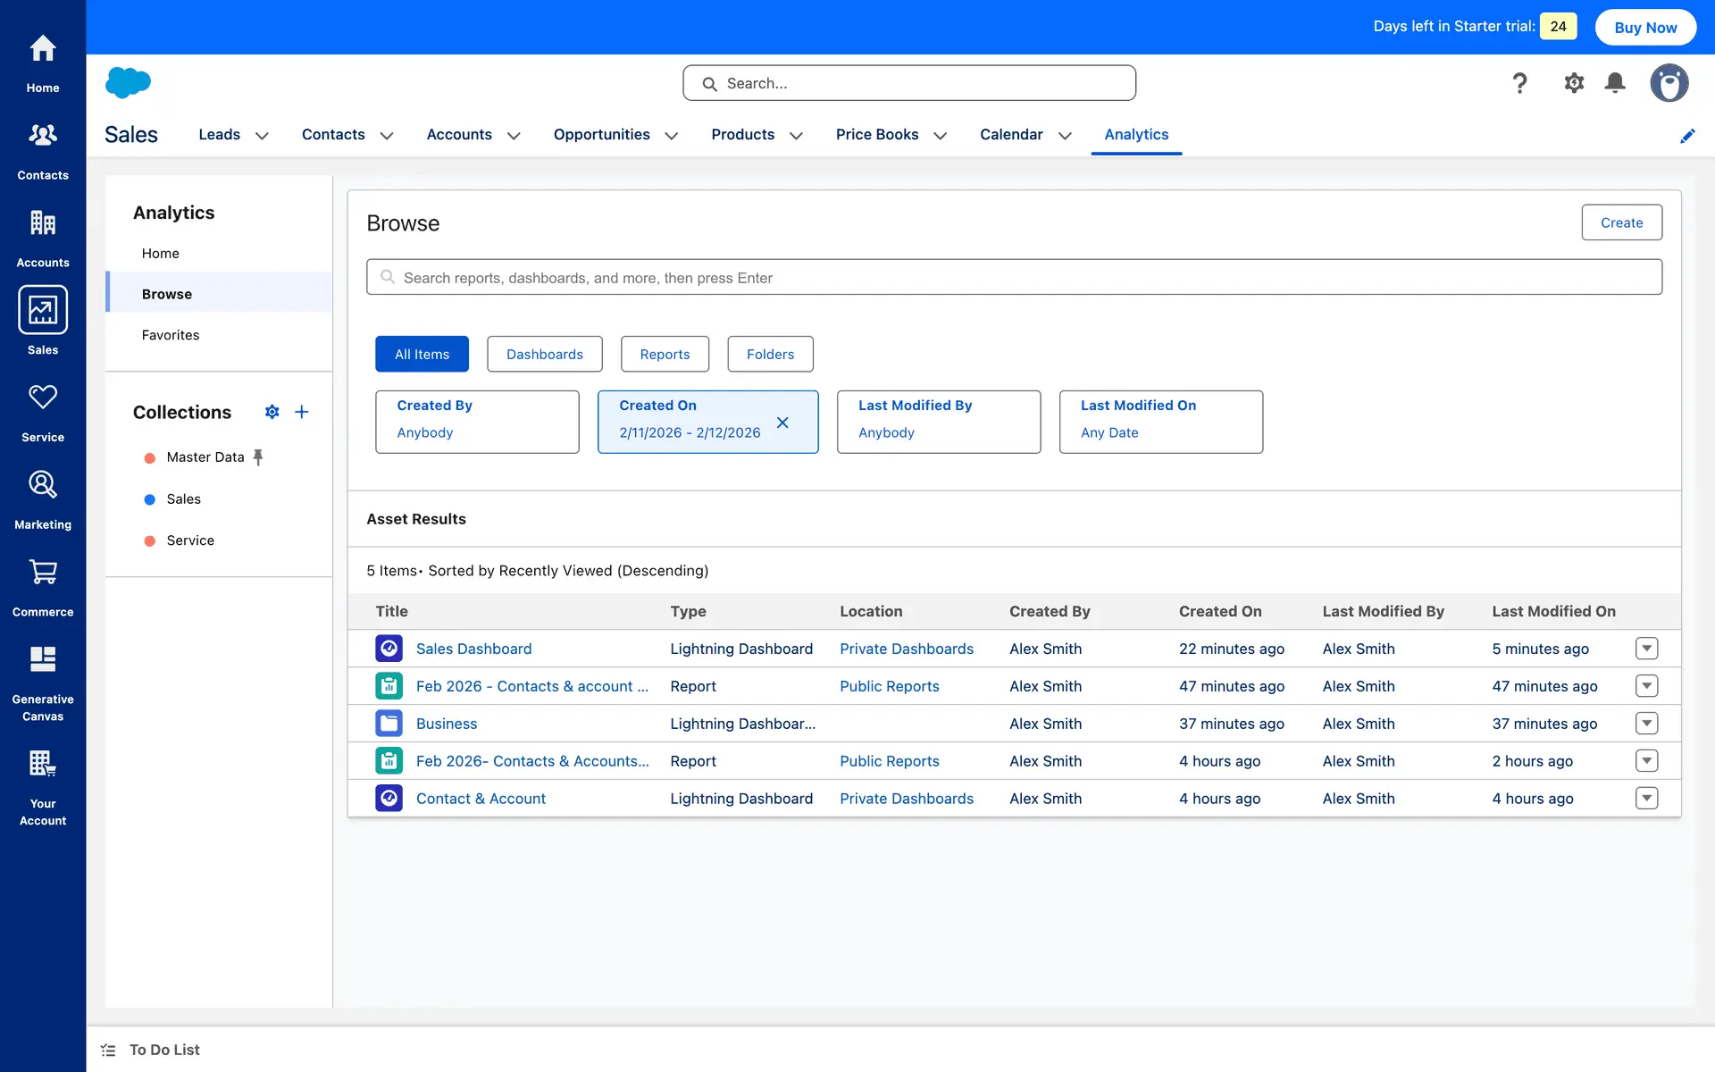Open the Price Books tab
The height and width of the screenshot is (1072, 1715).
pyautogui.click(x=876, y=134)
